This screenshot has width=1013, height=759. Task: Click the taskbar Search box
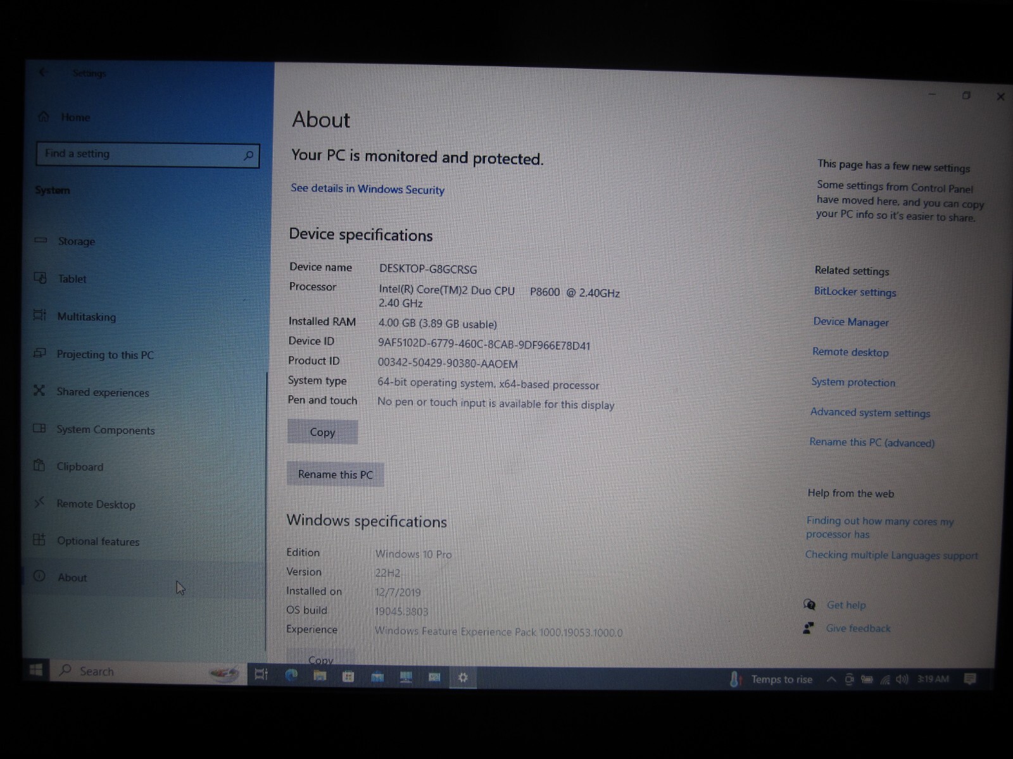point(149,672)
